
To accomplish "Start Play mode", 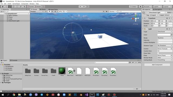I will [x=80, y=6].
